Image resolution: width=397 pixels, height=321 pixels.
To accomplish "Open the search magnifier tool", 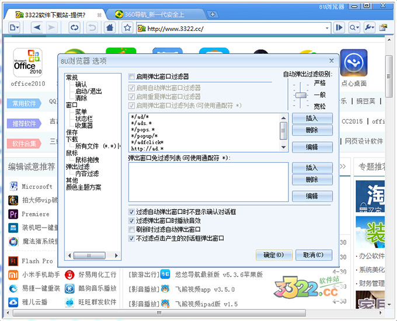I will point(354,27).
